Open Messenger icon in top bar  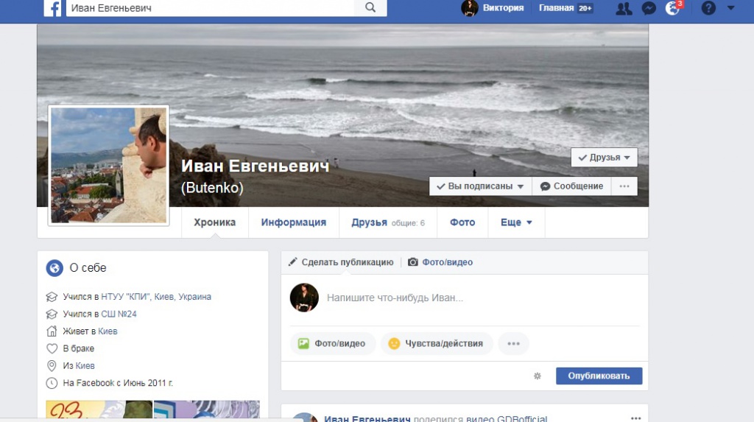pos(649,8)
